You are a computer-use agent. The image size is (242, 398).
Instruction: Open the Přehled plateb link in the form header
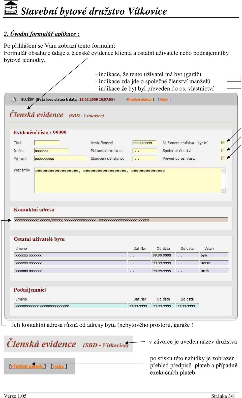point(139,99)
